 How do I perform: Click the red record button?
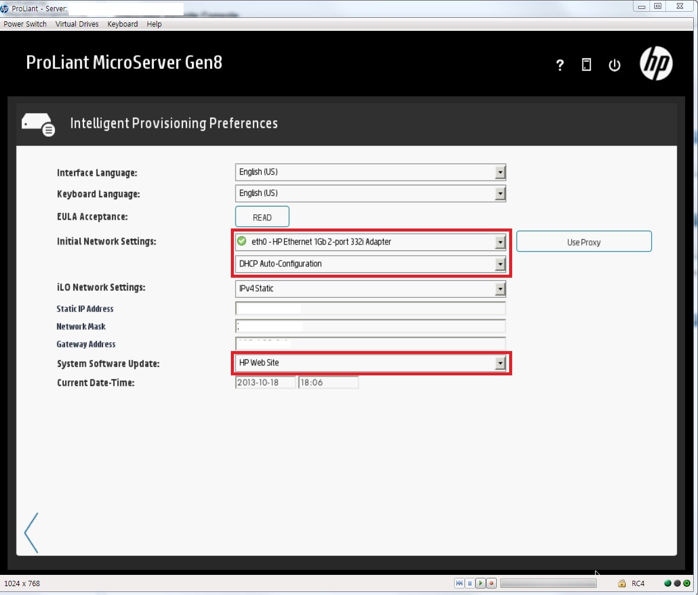click(491, 583)
